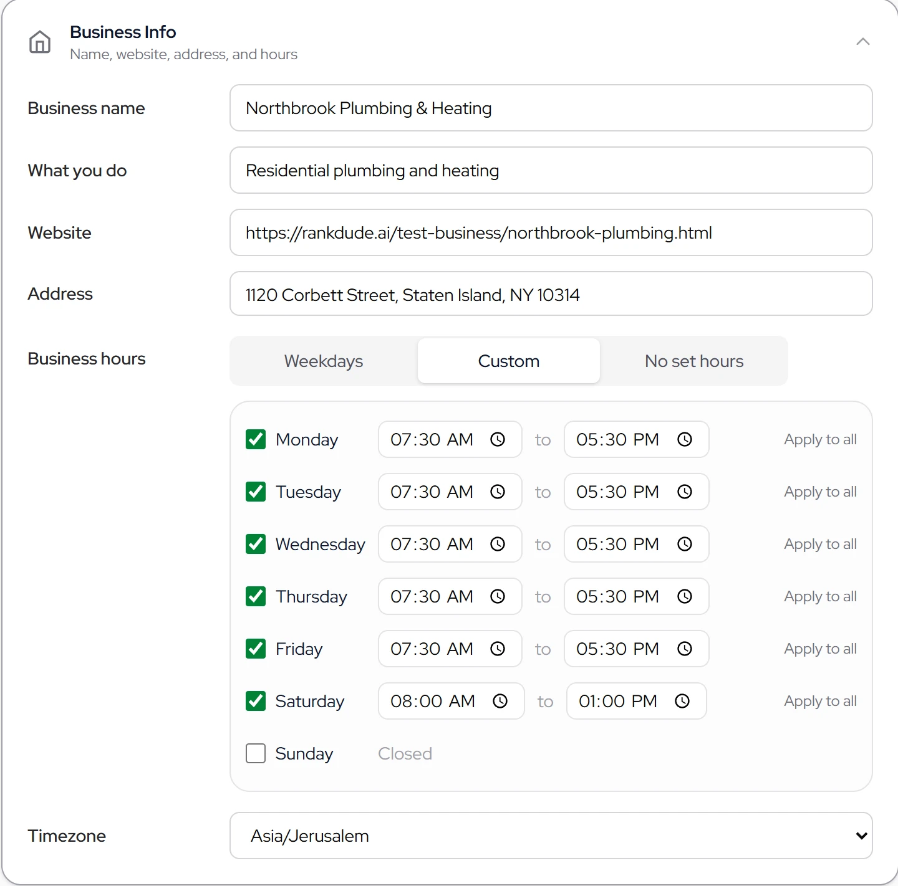Screen dimensions: 898x886
Task: Click the Friday 05:30 PM time value
Action: (x=617, y=649)
